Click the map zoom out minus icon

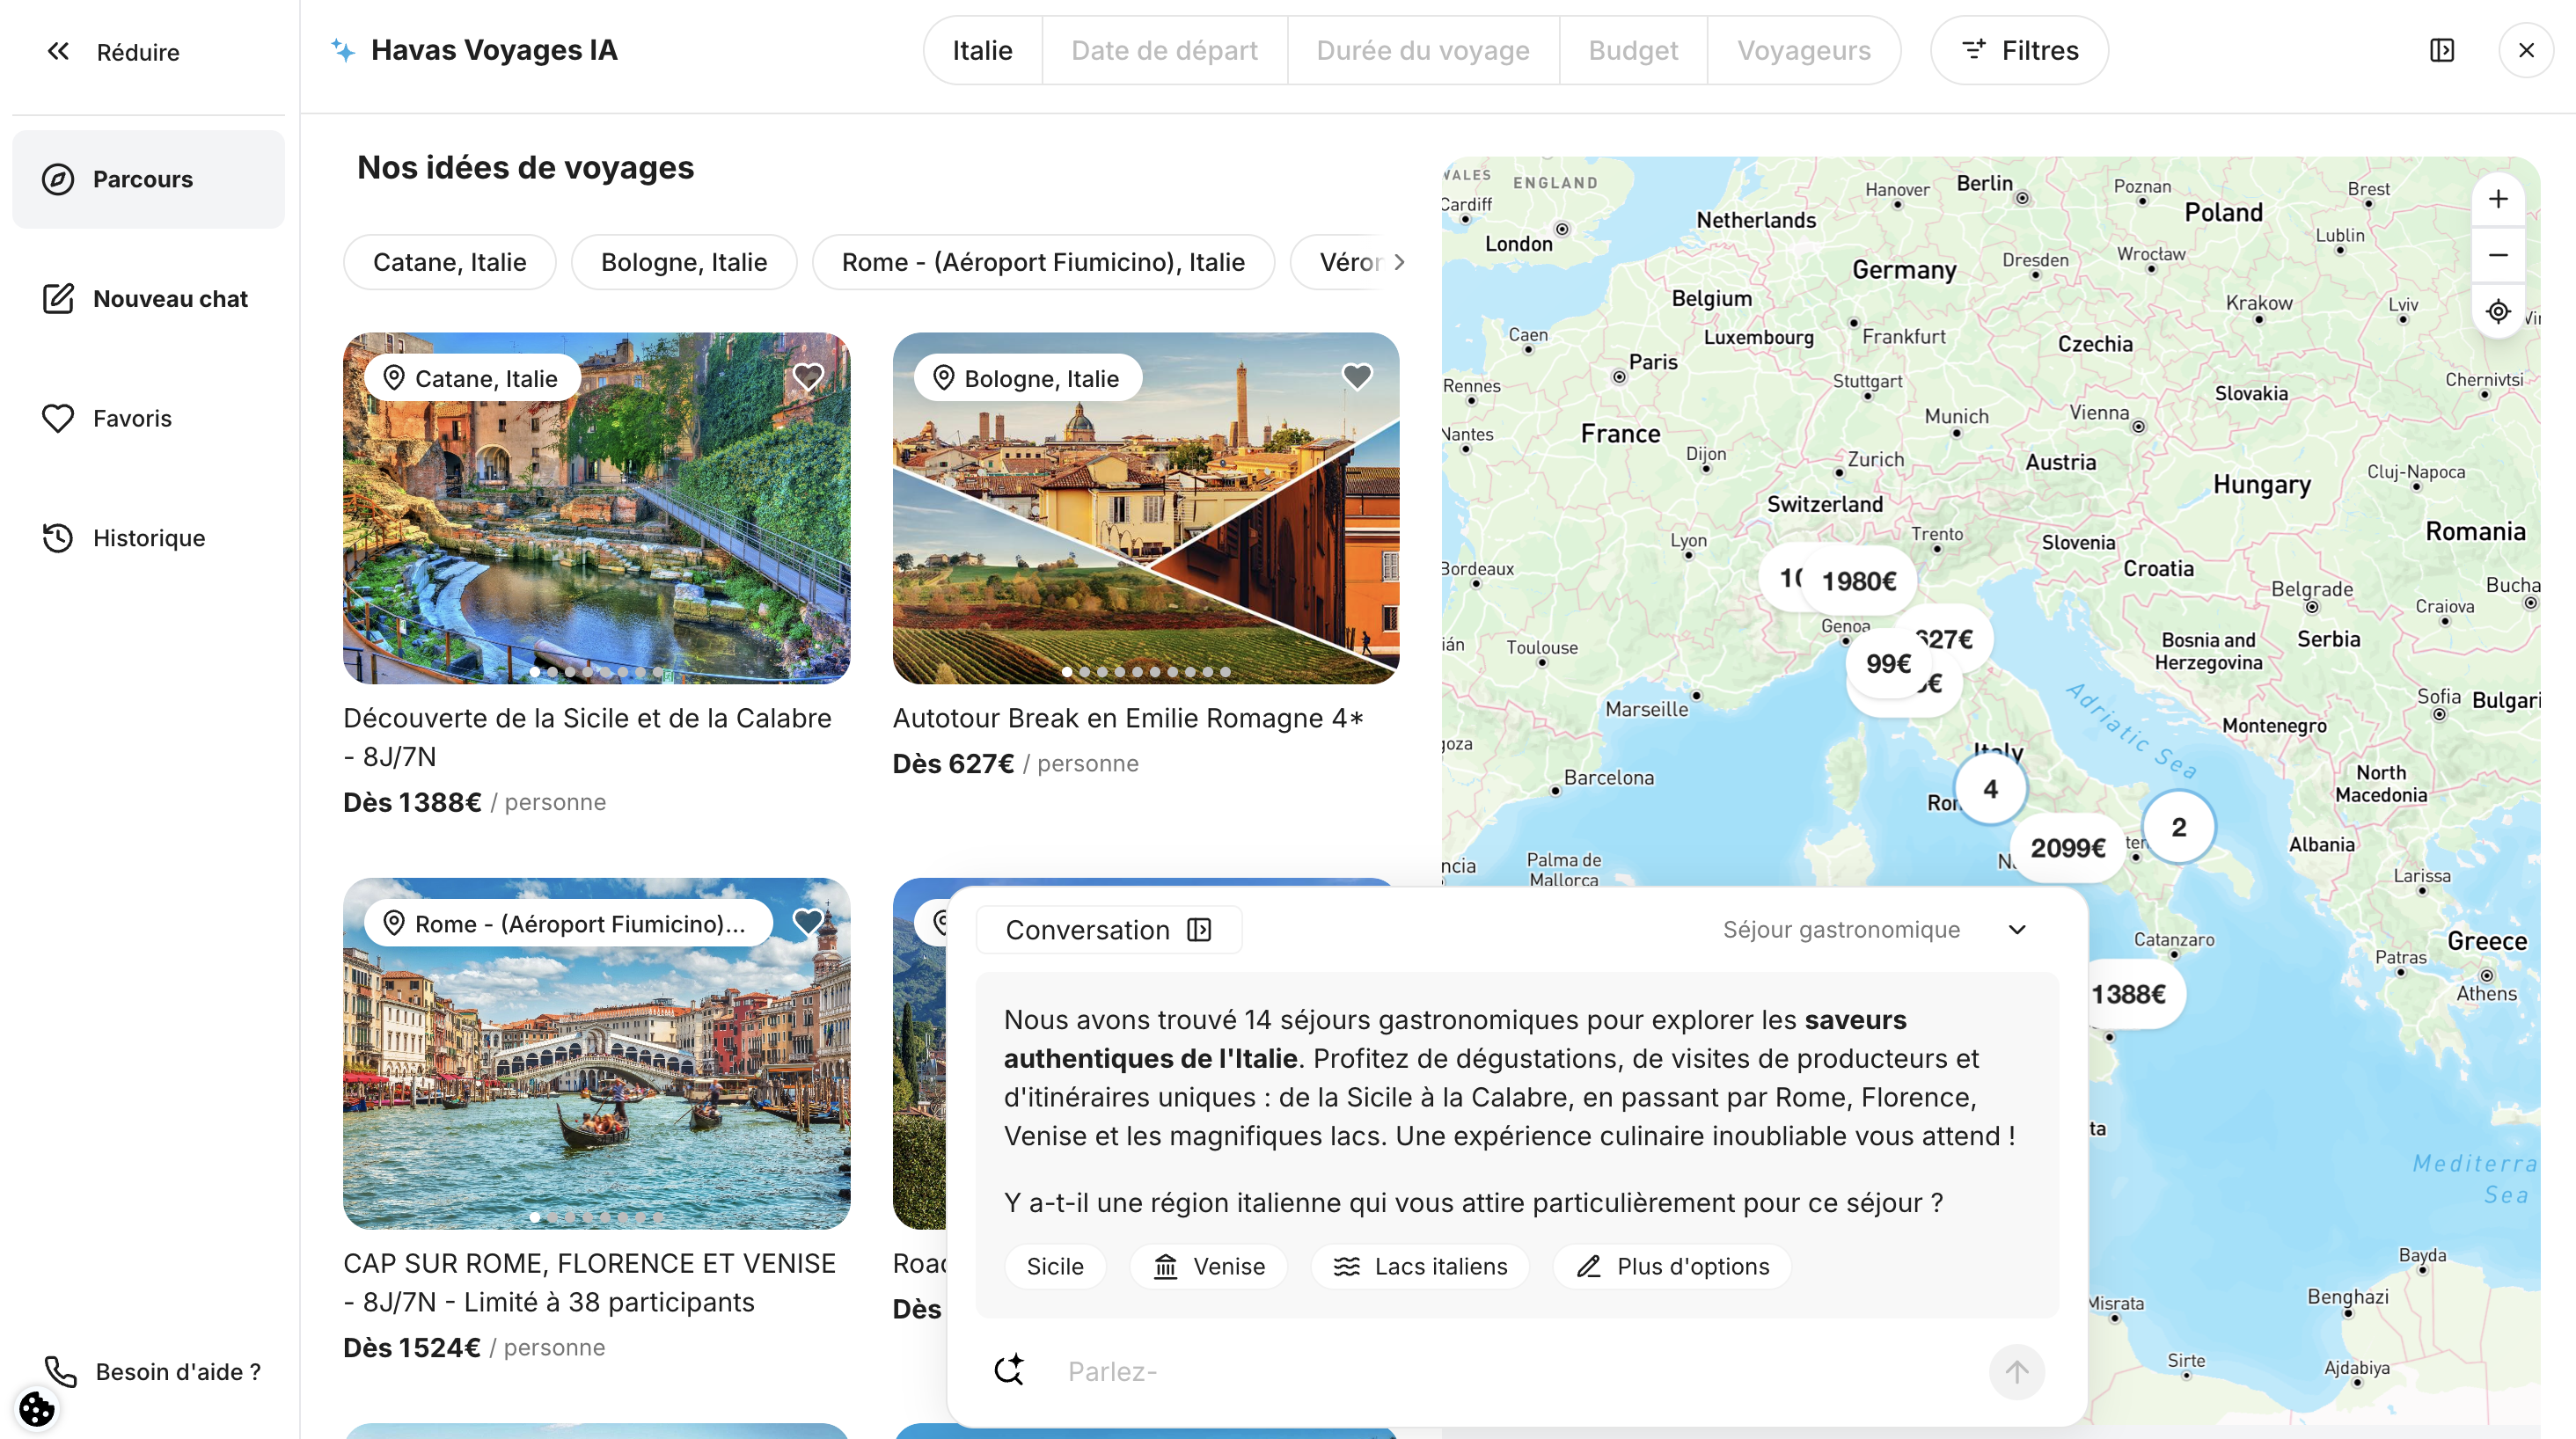(x=2497, y=255)
